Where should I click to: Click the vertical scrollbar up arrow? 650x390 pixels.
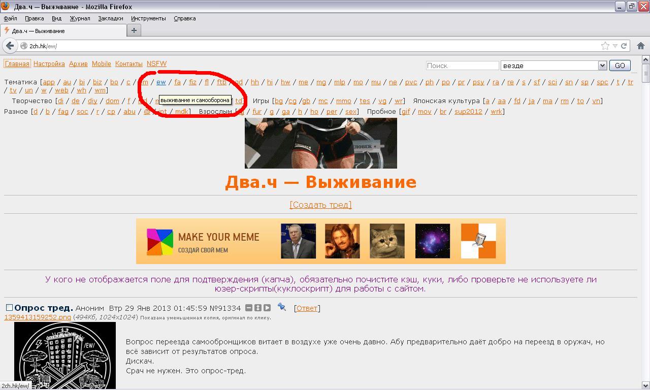645,59
